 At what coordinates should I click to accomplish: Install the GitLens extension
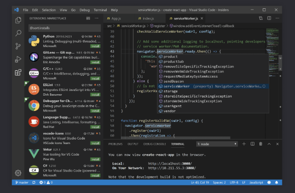click(96, 62)
